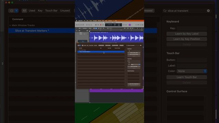Click the Stop button in the video's control bar

click(96, 25)
